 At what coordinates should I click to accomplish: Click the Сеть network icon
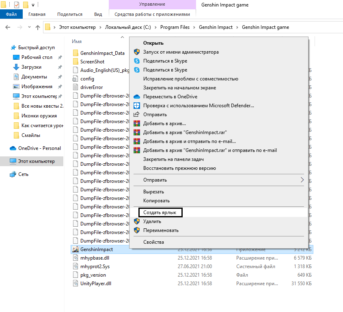[13, 174]
